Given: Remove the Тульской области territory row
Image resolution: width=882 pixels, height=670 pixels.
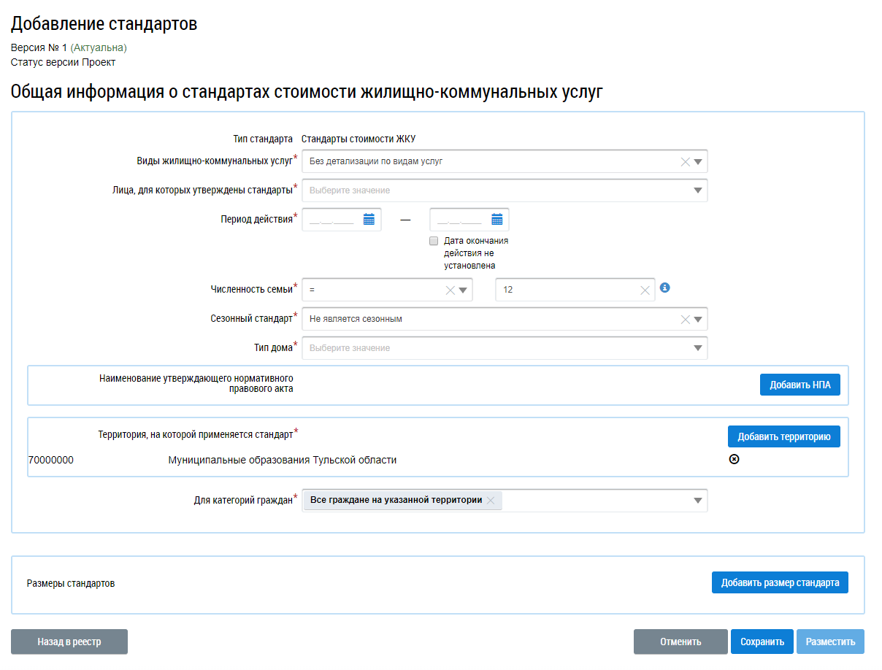Looking at the screenshot, I should click(735, 459).
